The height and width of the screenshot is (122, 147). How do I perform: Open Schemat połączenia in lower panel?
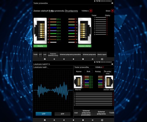[101, 113]
